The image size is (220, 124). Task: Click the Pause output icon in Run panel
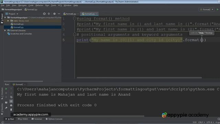pos(6,97)
